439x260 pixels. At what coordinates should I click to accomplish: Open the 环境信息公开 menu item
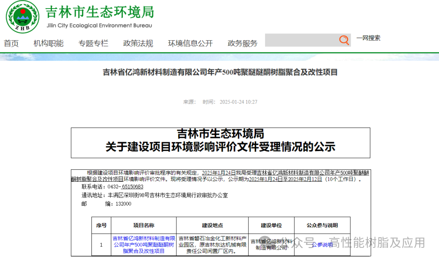click(x=190, y=43)
